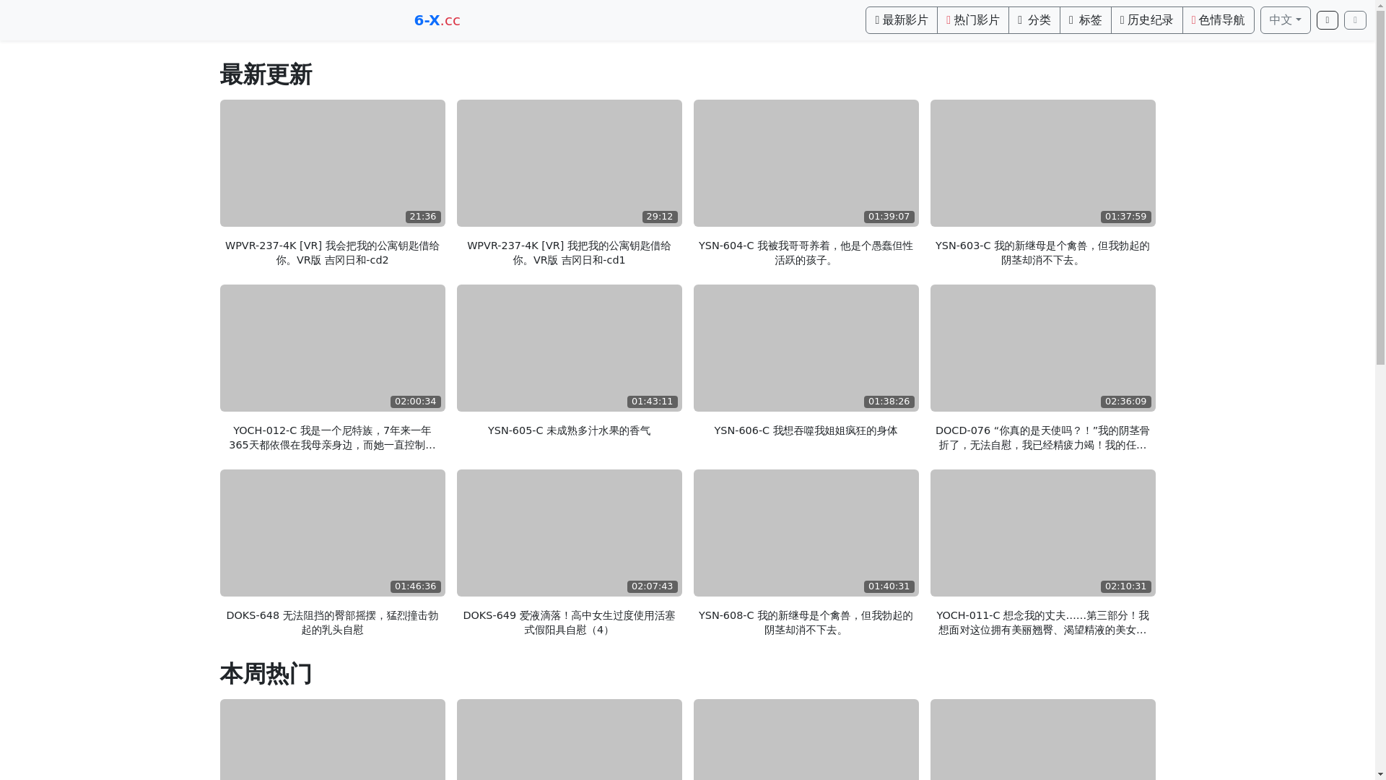Click the light-bordered icon button at far right
This screenshot has width=1386, height=780.
pyautogui.click(x=1355, y=20)
